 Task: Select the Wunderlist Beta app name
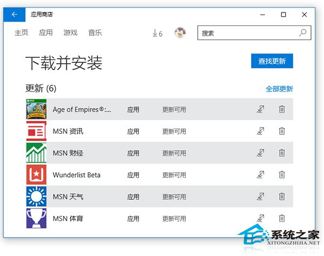coord(77,175)
